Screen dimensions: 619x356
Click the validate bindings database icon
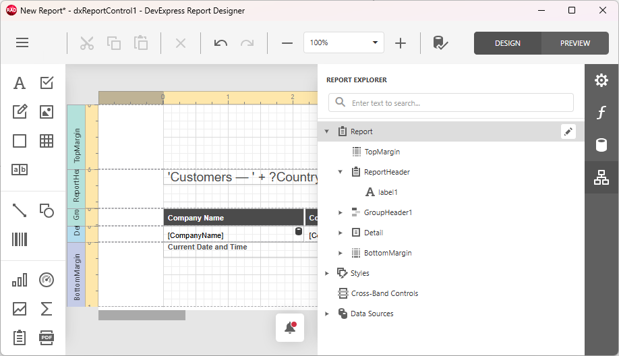pyautogui.click(x=440, y=42)
